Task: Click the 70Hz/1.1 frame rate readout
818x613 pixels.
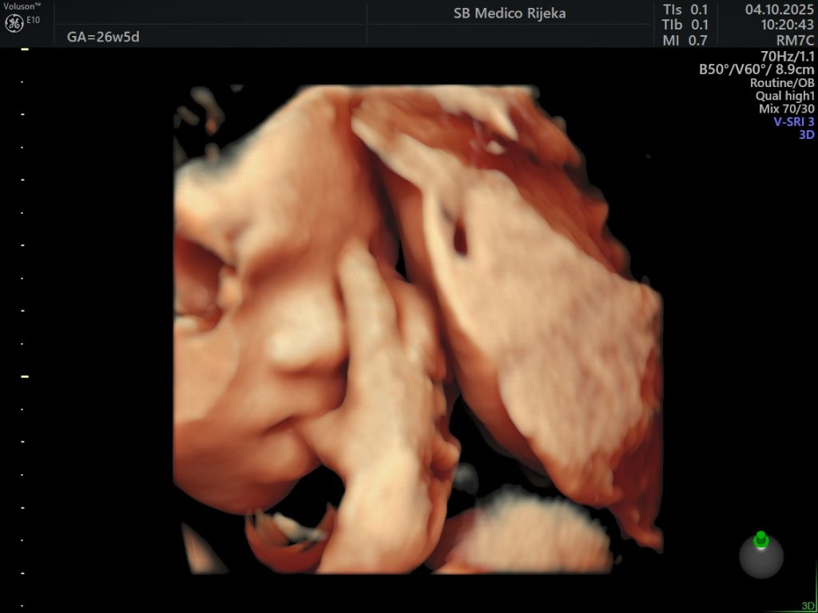Action: [x=787, y=56]
